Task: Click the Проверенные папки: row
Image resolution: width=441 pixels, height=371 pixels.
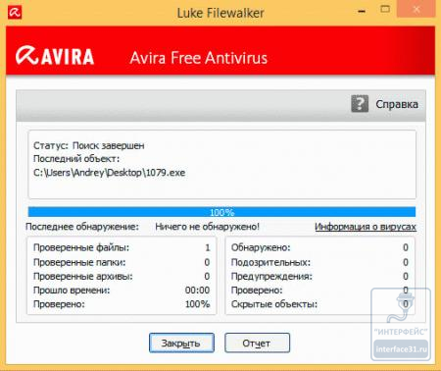Action: point(122,262)
